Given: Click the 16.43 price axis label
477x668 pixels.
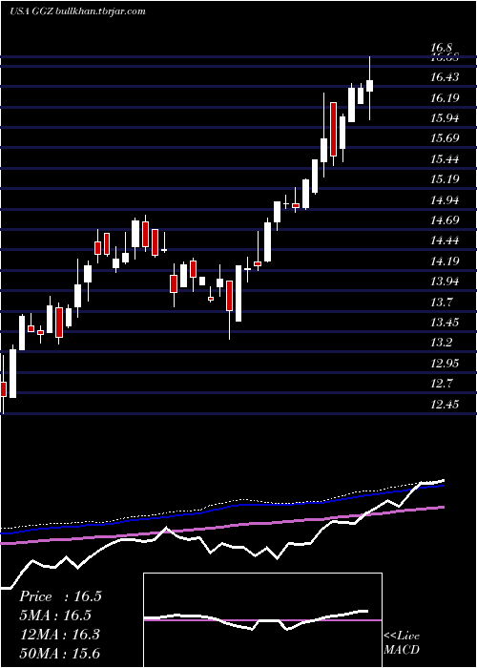Looking at the screenshot, I should 445,77.
